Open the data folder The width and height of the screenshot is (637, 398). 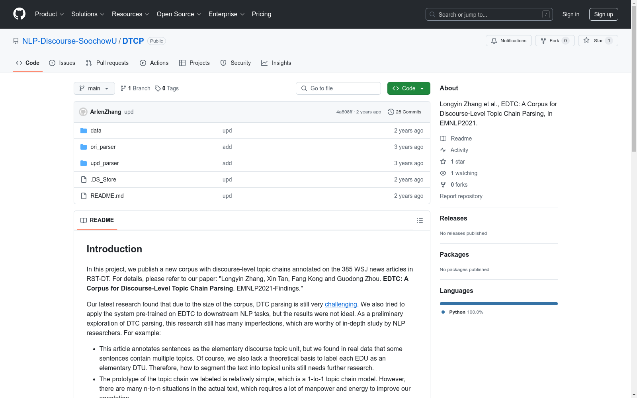(x=96, y=131)
